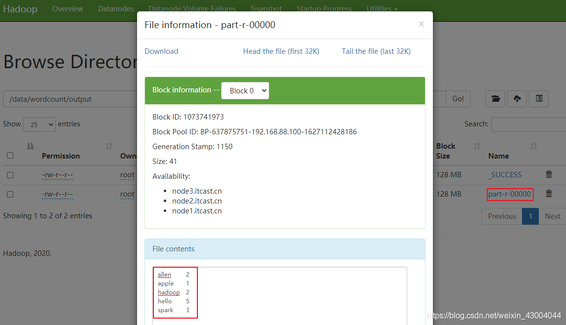Click the Previous pagination button
This screenshot has width=566, height=325.
point(502,216)
